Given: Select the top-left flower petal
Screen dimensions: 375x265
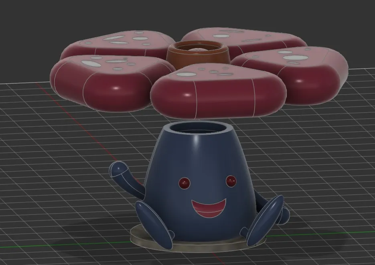Looking at the screenshot, I should click(x=120, y=44).
